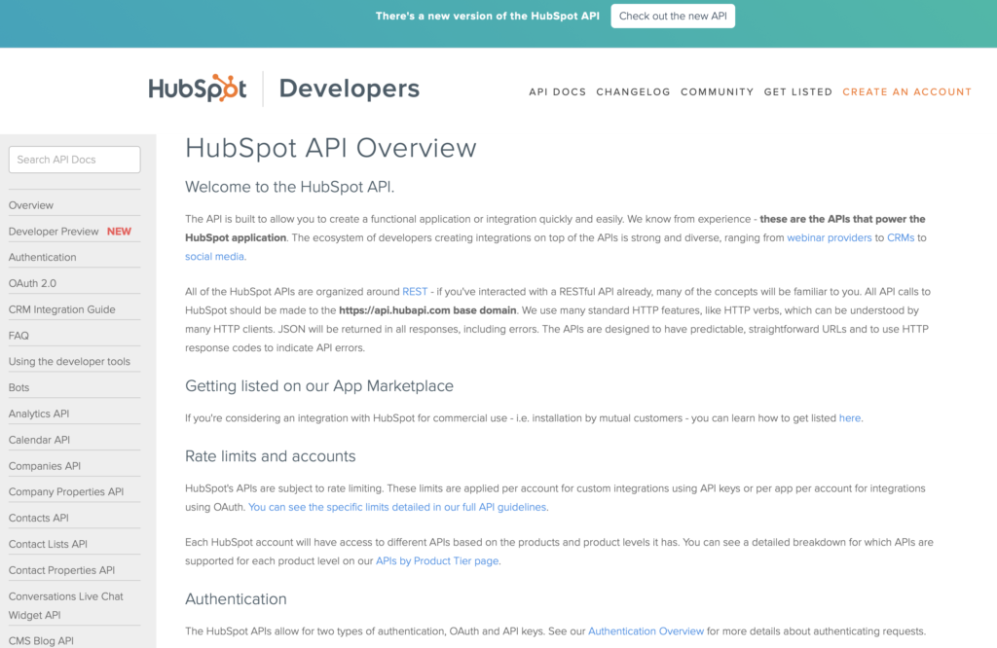Click the 'Check out the new API' button
The image size is (997, 648).
coord(673,16)
